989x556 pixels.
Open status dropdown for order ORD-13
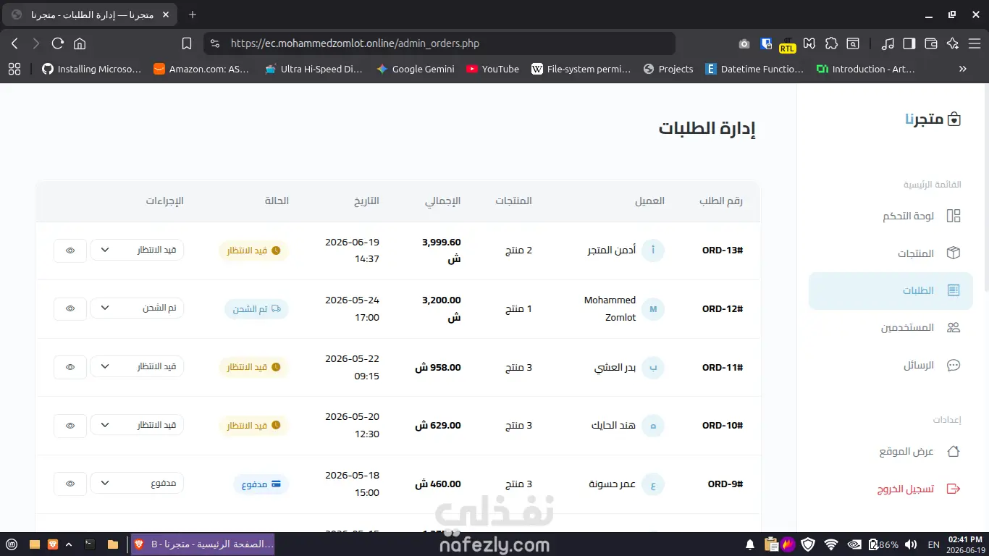pos(137,250)
